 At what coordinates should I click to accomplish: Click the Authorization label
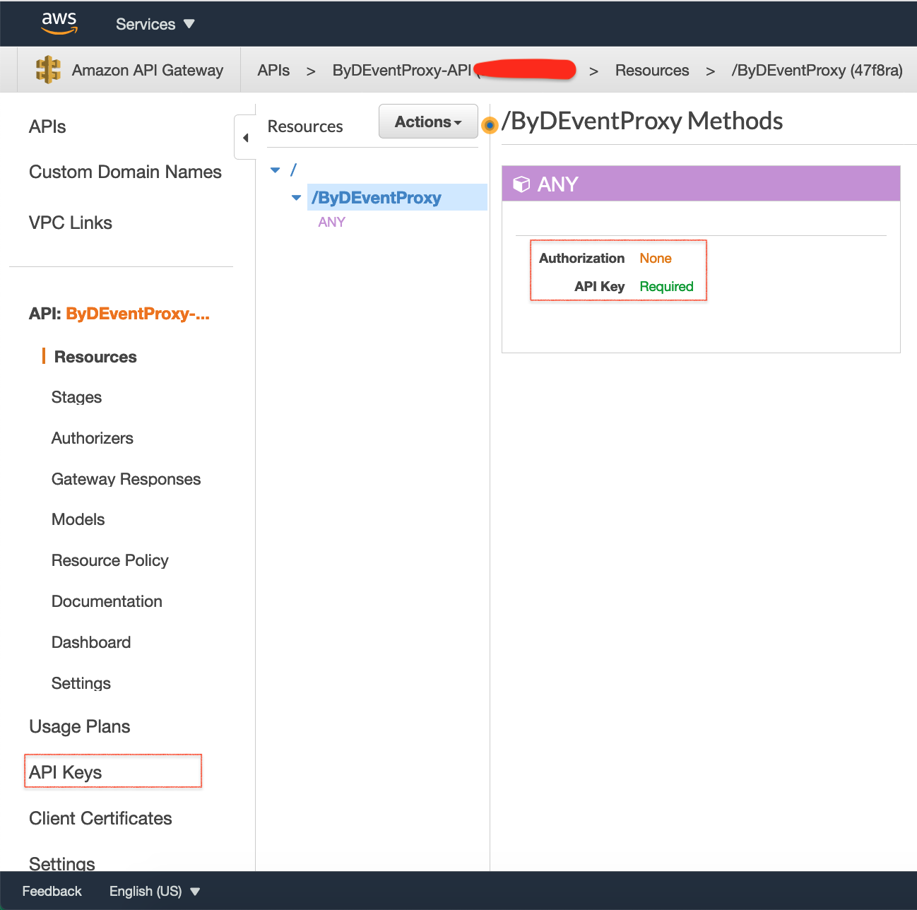581,259
